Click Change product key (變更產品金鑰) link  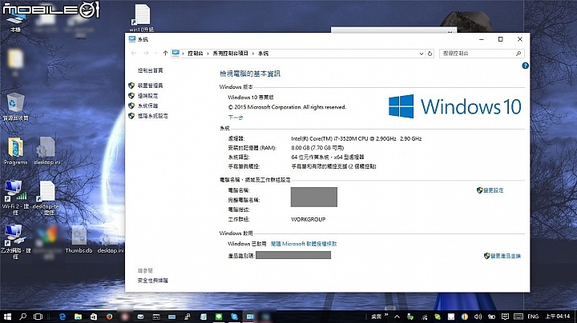point(502,256)
